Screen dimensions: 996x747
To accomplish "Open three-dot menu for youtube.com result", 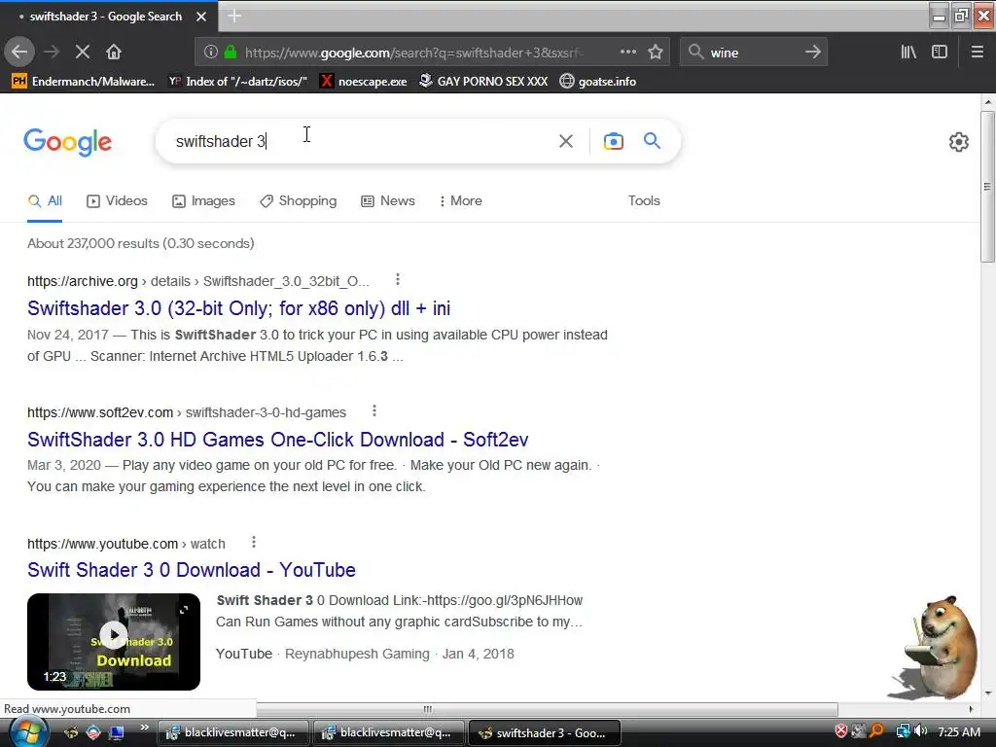I will 254,542.
